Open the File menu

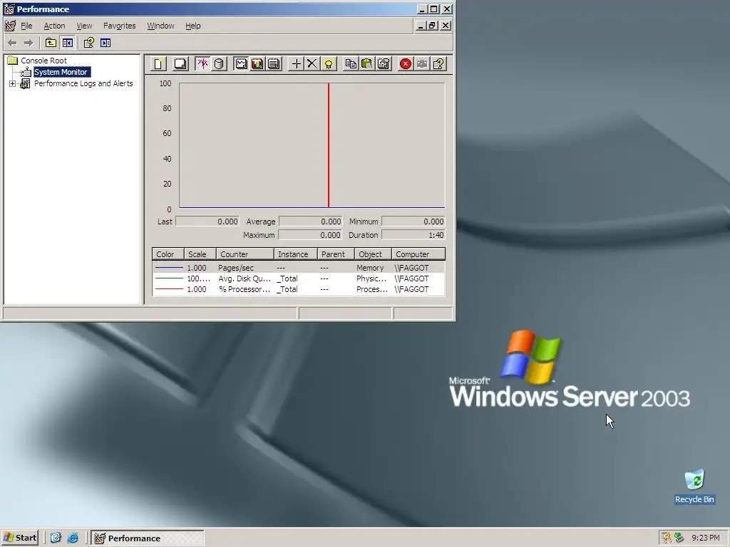click(x=26, y=26)
